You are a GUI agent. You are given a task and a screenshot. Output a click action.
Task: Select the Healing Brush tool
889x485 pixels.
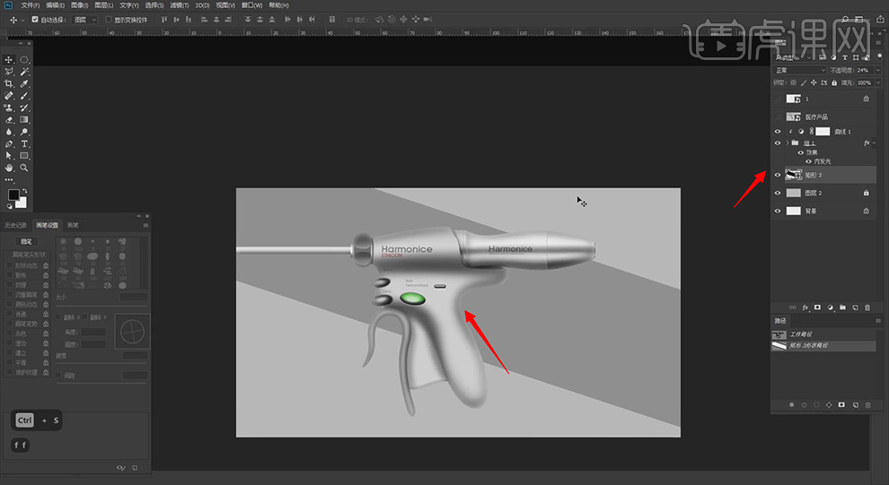tap(8, 96)
